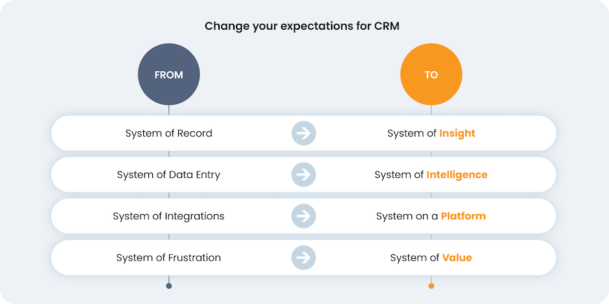The height and width of the screenshot is (304, 609).
Task: Click the FROM text label
Action: (168, 75)
